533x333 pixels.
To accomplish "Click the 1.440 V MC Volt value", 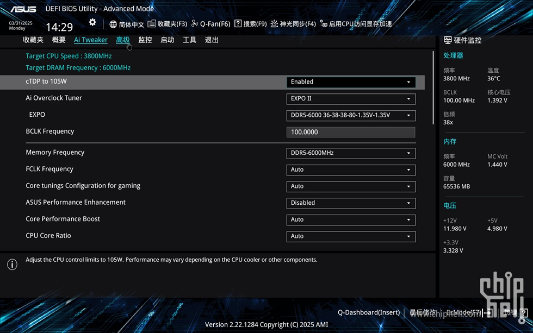I will click(x=497, y=165).
